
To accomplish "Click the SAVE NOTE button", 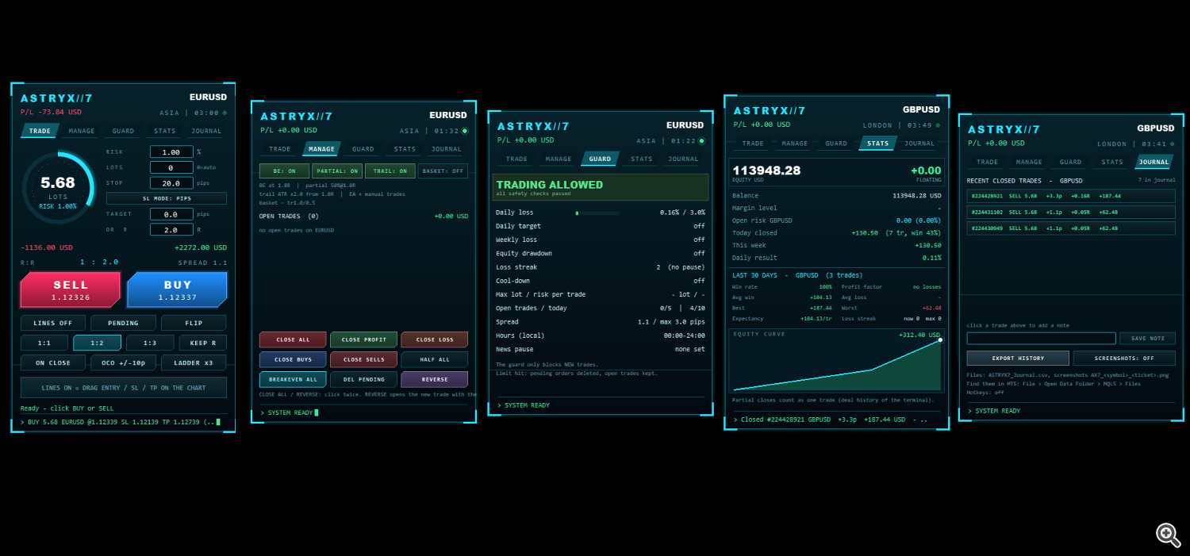I will (x=1147, y=339).
